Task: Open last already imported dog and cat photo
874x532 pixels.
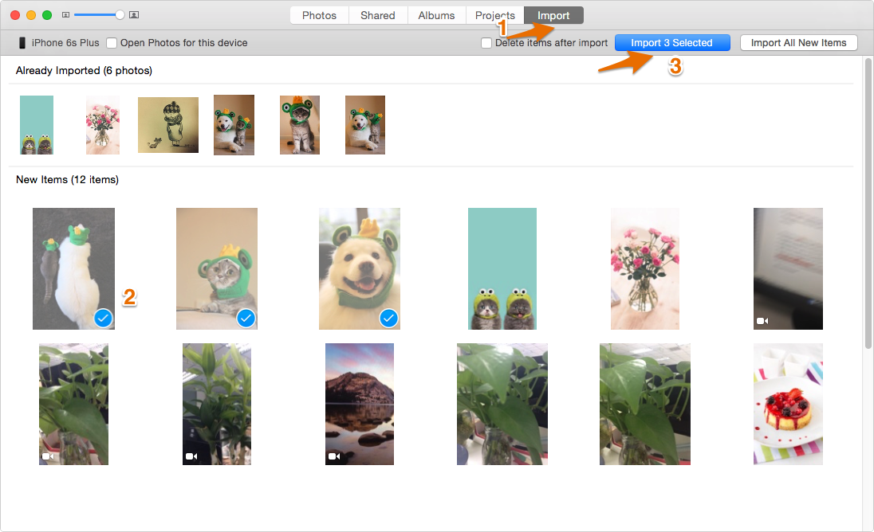Action: pos(365,125)
